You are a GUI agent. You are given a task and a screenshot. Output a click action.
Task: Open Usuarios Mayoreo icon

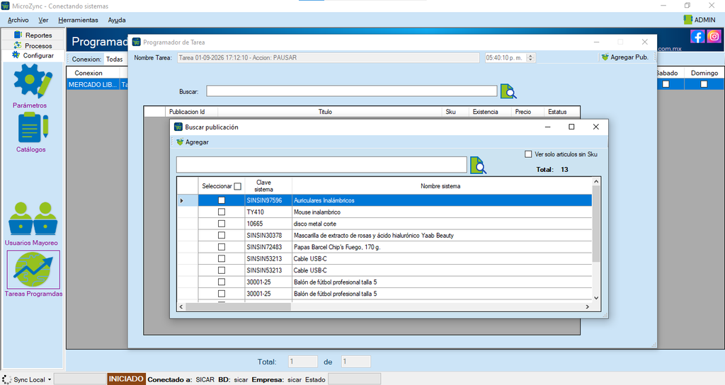click(x=33, y=219)
